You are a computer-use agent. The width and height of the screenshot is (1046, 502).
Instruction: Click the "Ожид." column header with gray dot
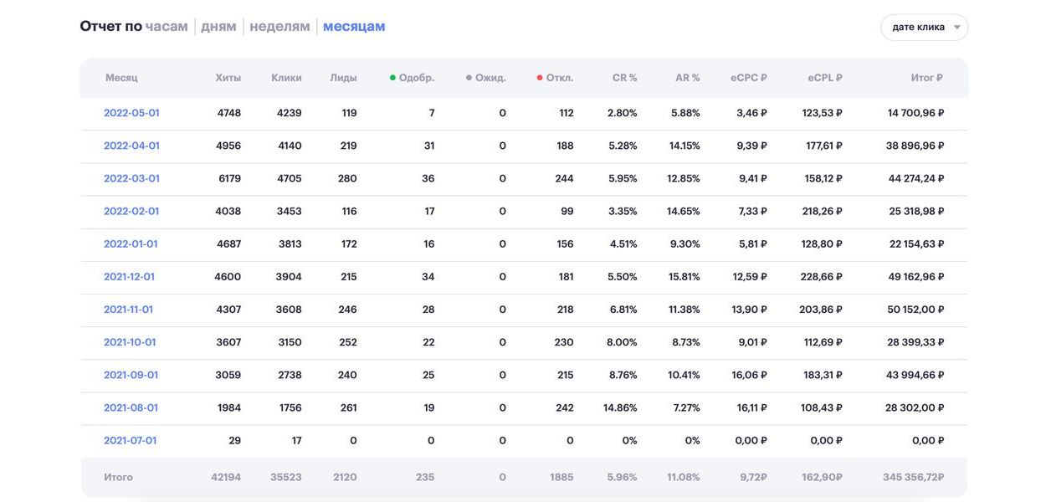pyautogui.click(x=486, y=78)
